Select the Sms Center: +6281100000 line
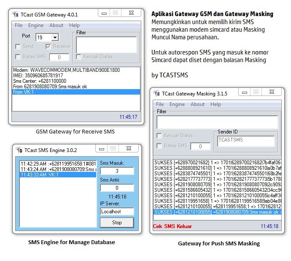 (x=76, y=81)
